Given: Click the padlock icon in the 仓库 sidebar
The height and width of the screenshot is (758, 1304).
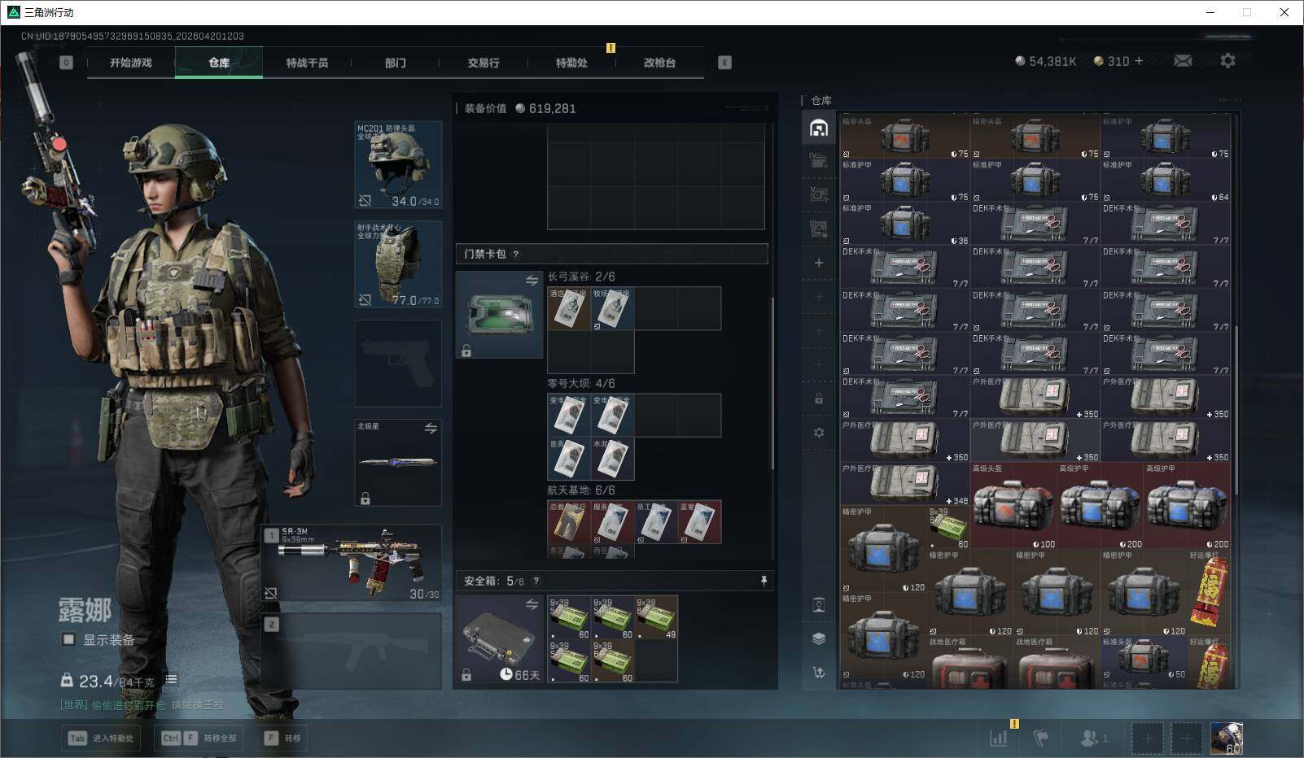Looking at the screenshot, I should pos(819,399).
